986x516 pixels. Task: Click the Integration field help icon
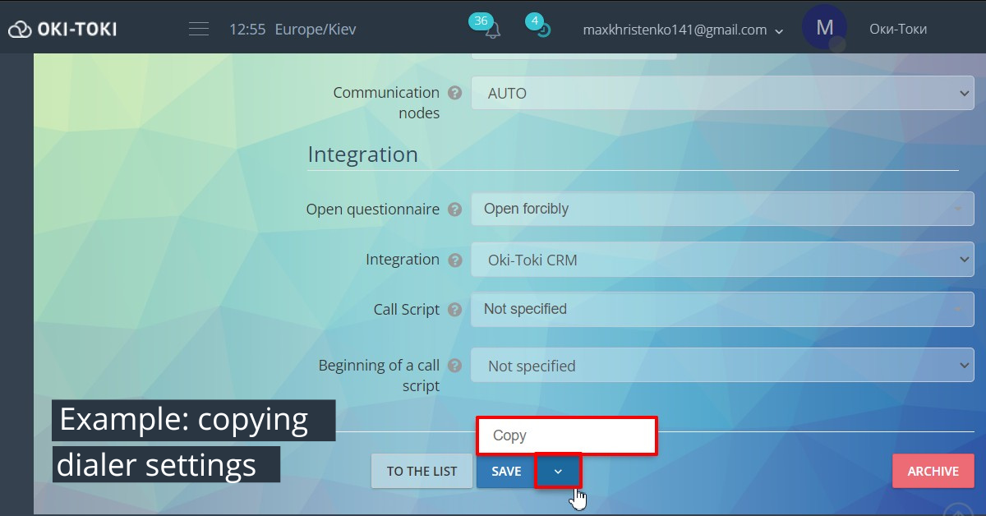click(x=454, y=260)
